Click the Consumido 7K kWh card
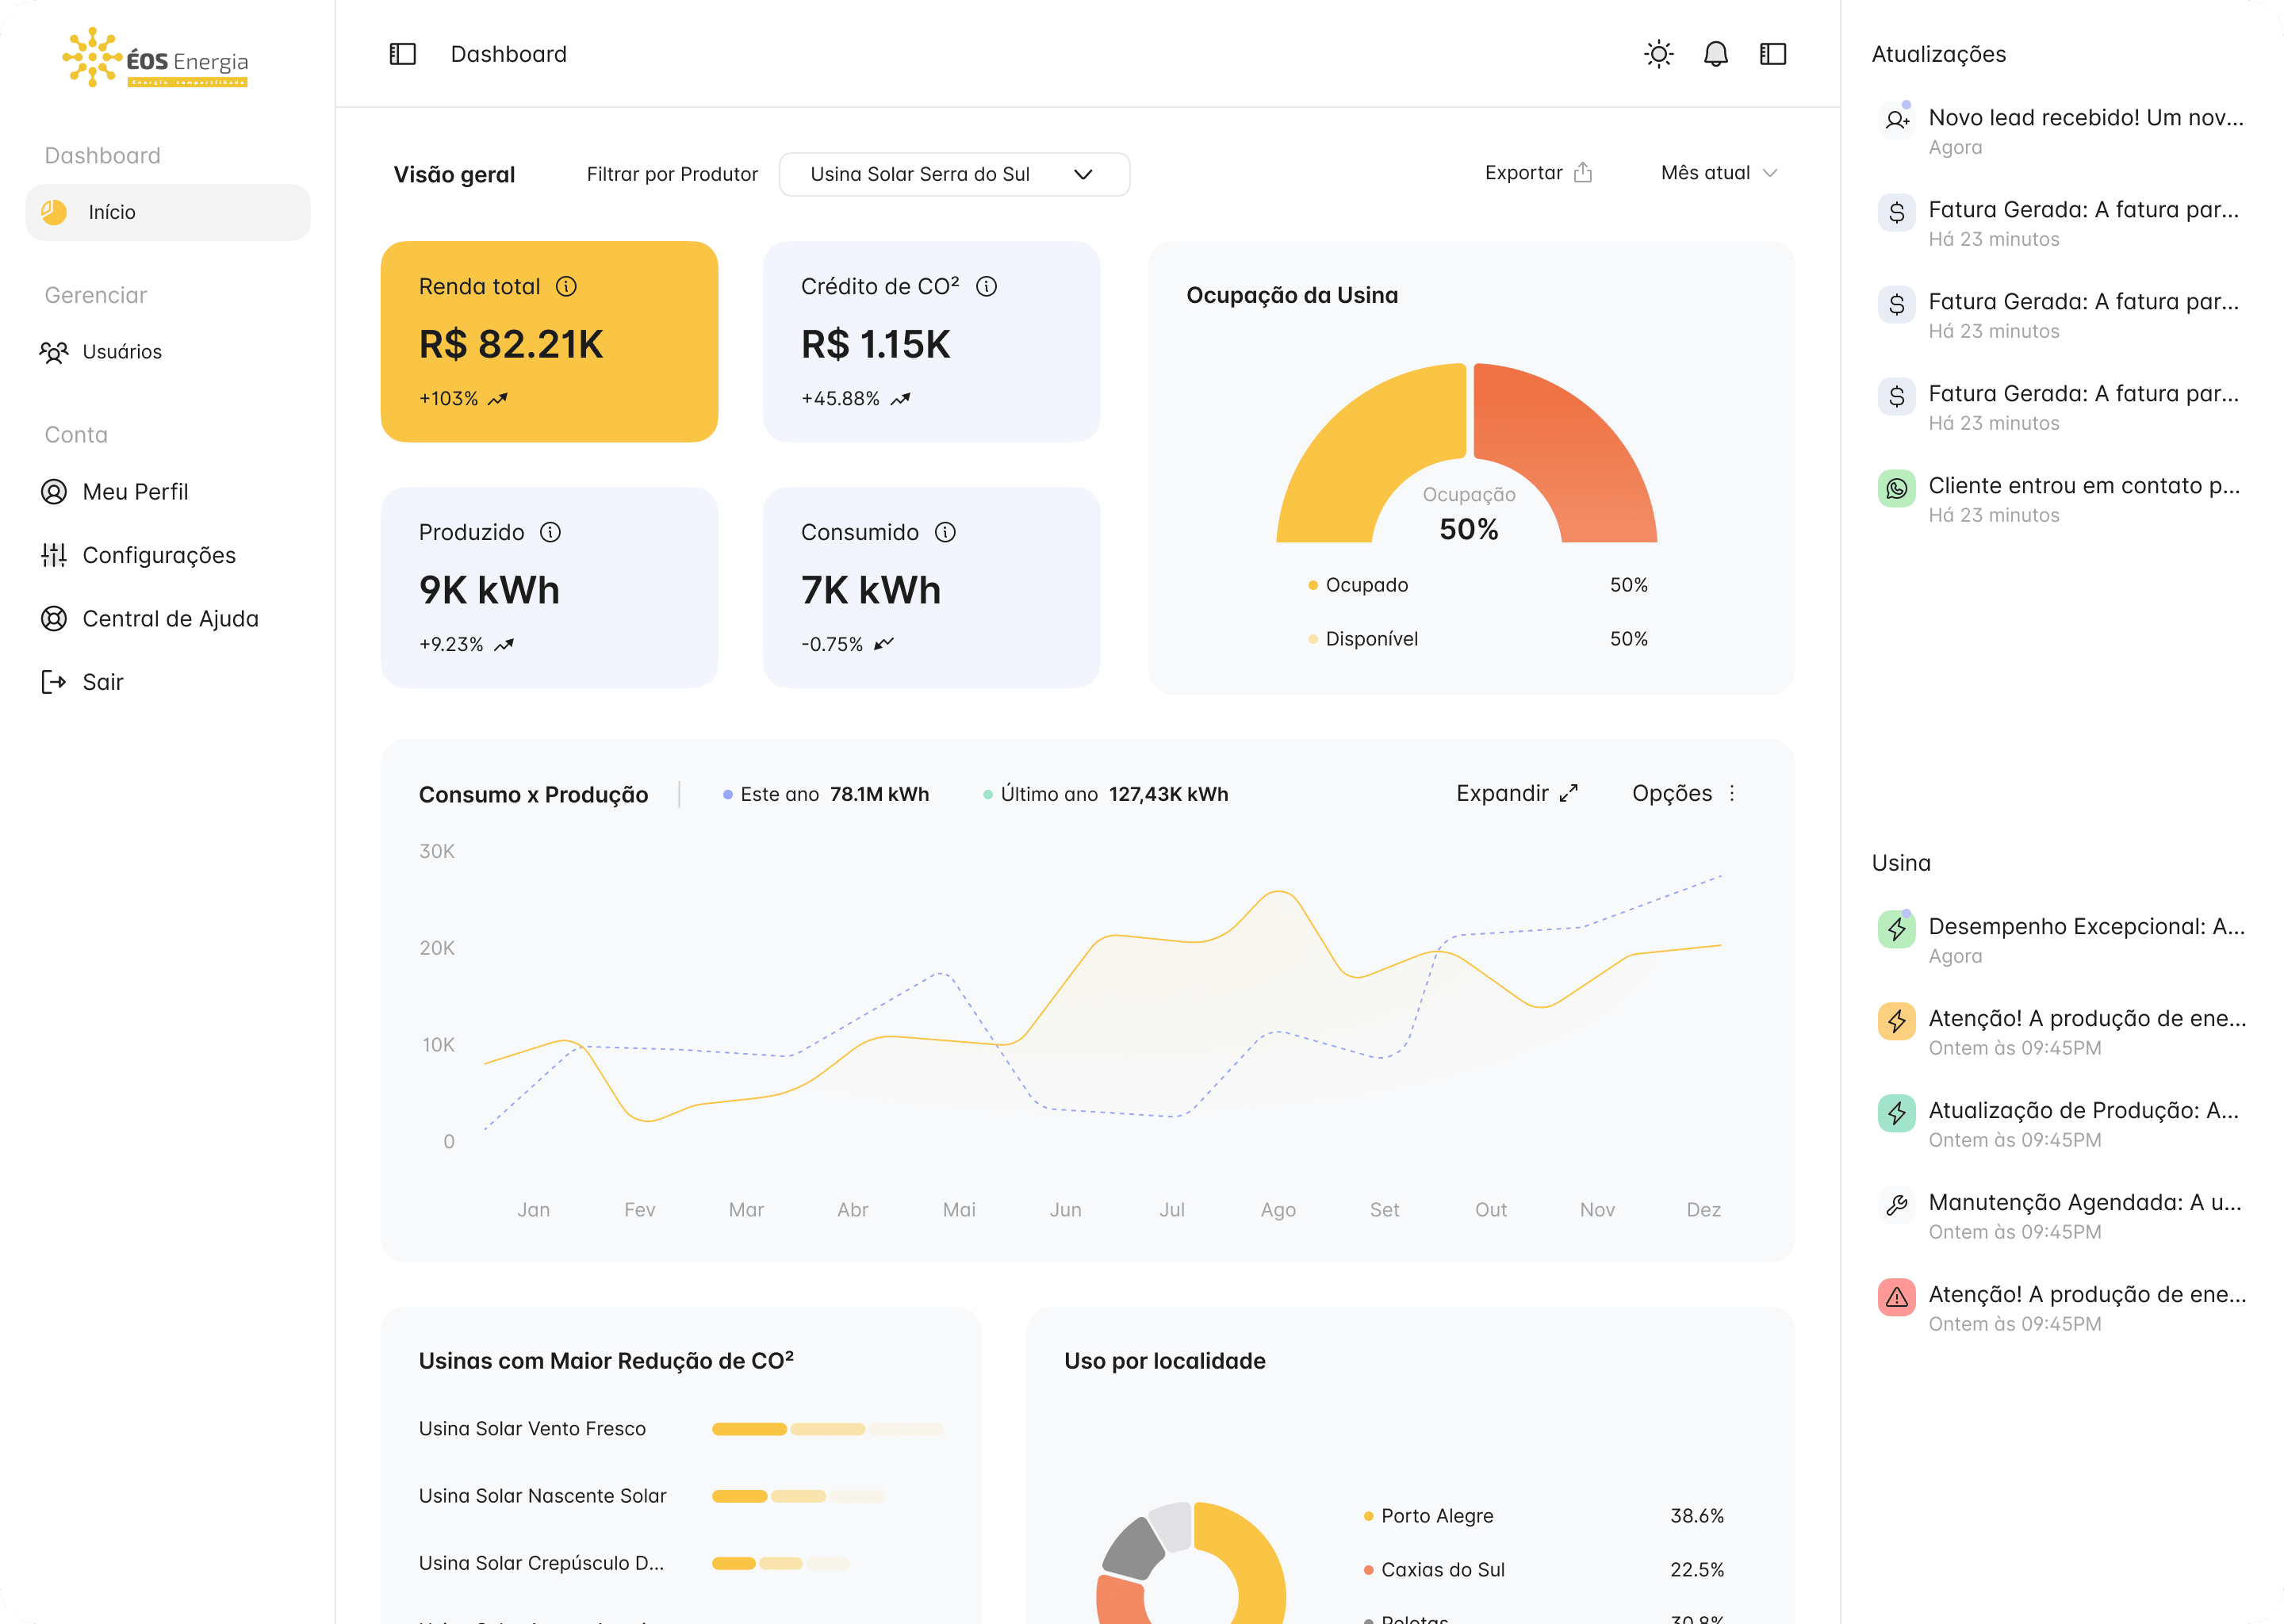The width and height of the screenshot is (2284, 1624). [931, 587]
